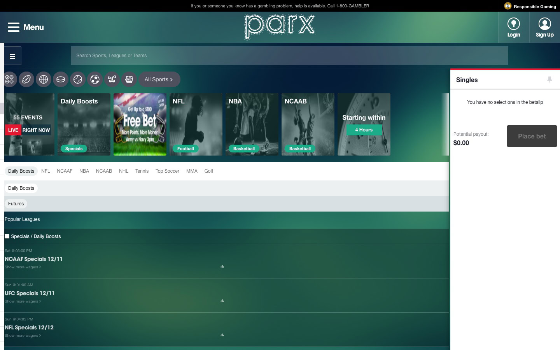Viewport: 560px width, 350px height.
Task: Open Starting within 4 Hours card
Action: click(x=364, y=124)
